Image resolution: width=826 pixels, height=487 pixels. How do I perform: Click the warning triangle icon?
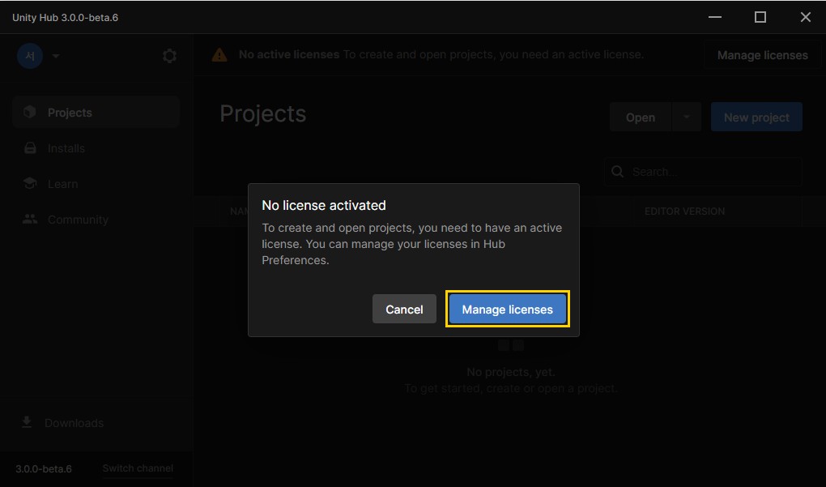pos(219,55)
